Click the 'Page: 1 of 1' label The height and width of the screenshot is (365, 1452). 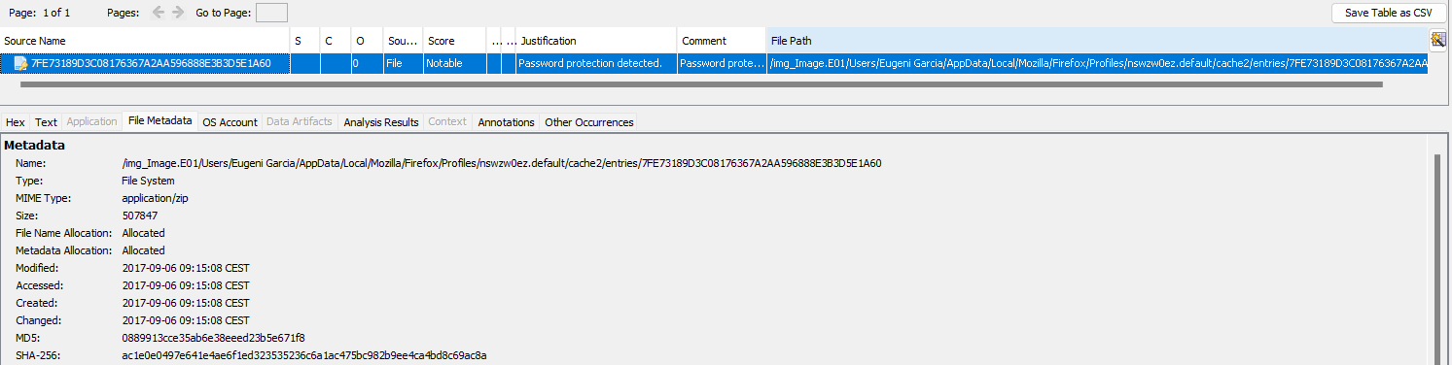(x=39, y=13)
